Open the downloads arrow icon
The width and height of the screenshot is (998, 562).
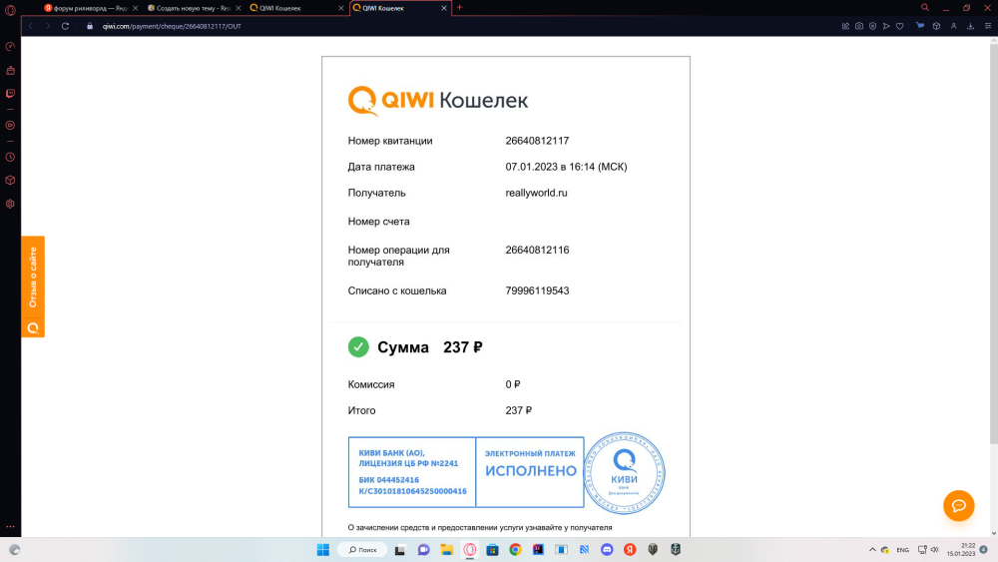pyautogui.click(x=971, y=26)
